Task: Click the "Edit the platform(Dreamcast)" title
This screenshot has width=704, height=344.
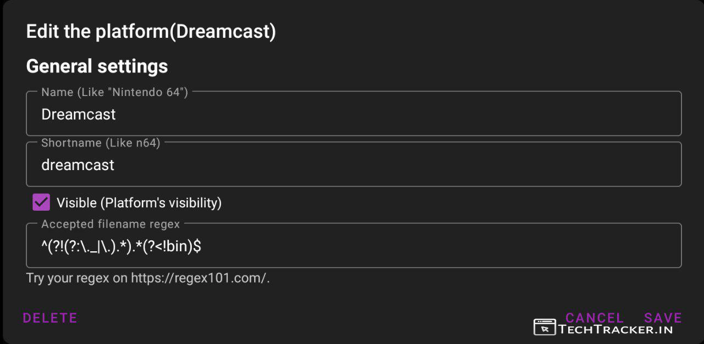Action: [151, 31]
